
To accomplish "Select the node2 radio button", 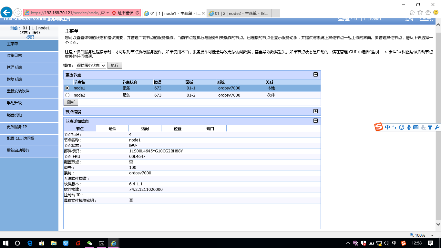I will point(68,95).
